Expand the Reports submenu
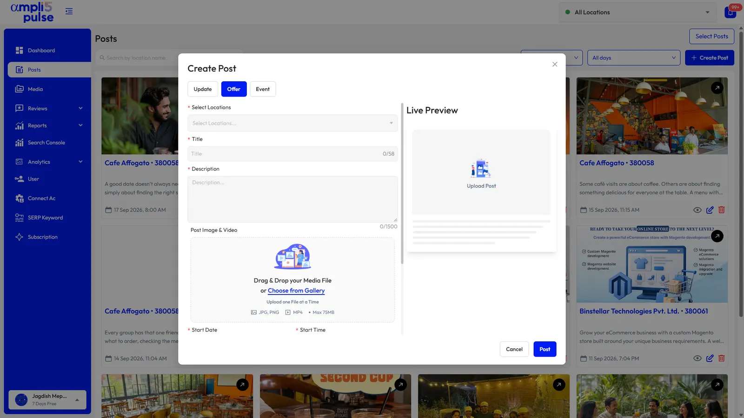 (x=80, y=125)
